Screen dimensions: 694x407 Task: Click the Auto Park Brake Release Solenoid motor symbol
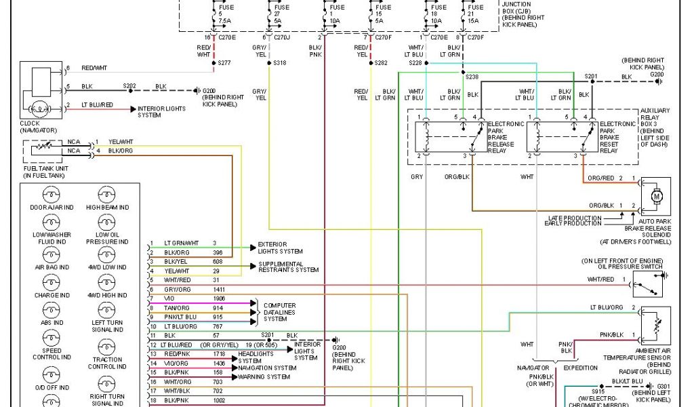point(655,196)
